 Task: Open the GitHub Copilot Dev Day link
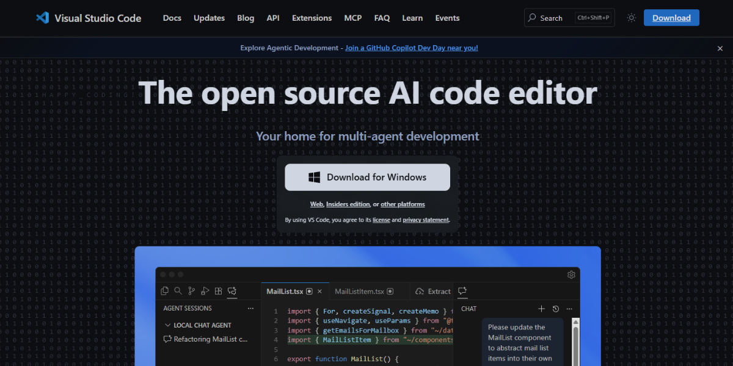pyautogui.click(x=411, y=48)
